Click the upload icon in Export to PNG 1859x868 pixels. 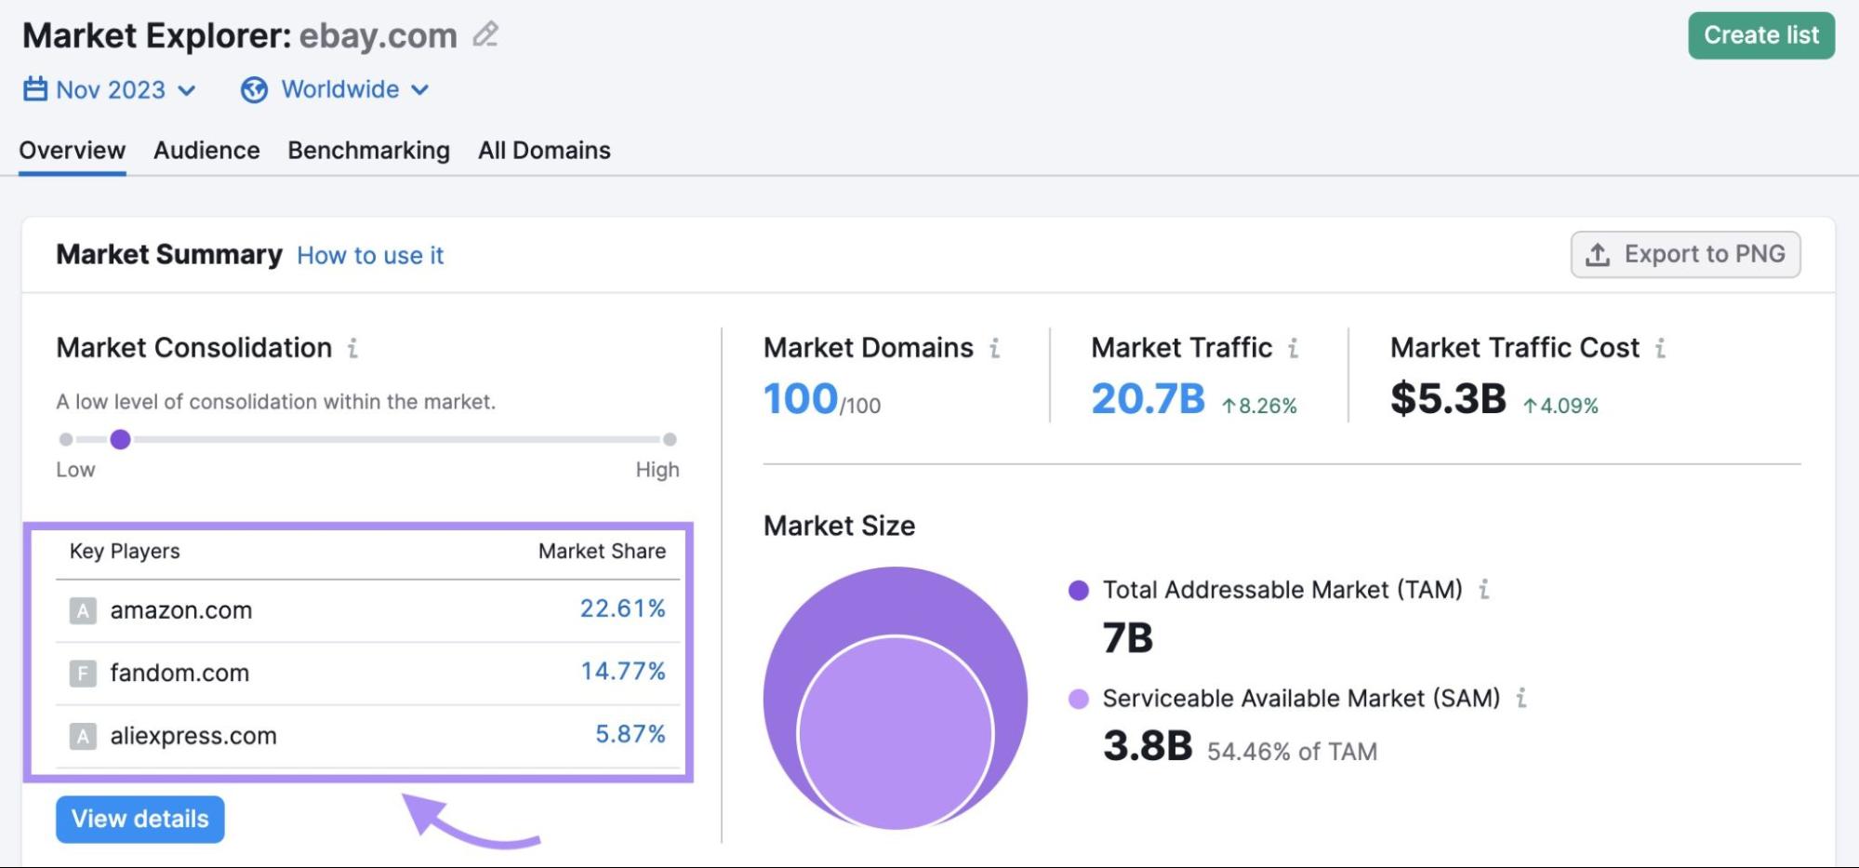pos(1596,253)
